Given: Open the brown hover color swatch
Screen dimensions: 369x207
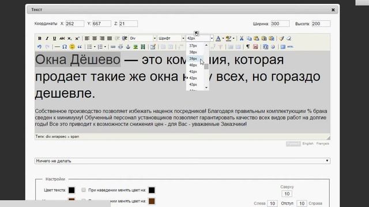Looking at the screenshot, I should [152, 201].
